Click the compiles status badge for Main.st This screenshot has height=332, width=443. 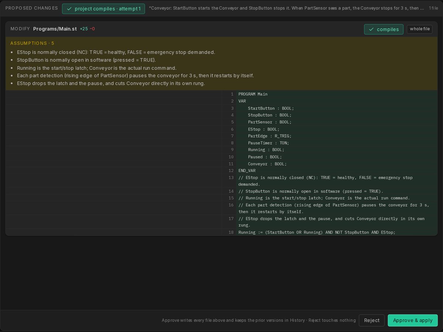click(x=384, y=29)
